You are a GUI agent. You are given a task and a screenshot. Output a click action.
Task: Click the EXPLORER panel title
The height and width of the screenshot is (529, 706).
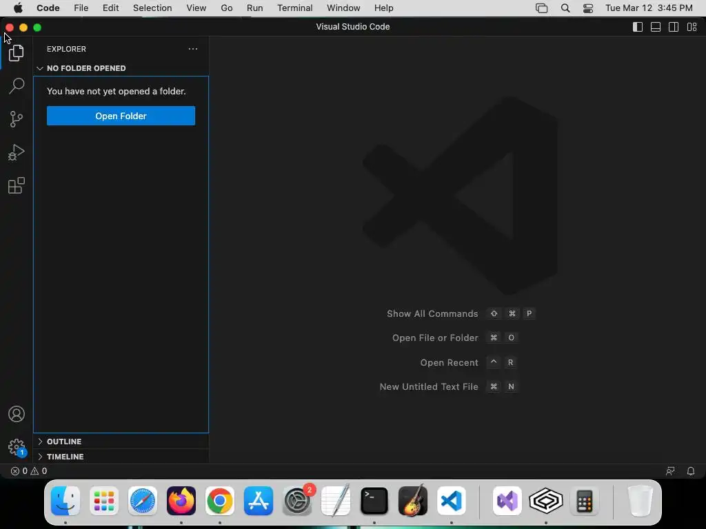pyautogui.click(x=66, y=49)
